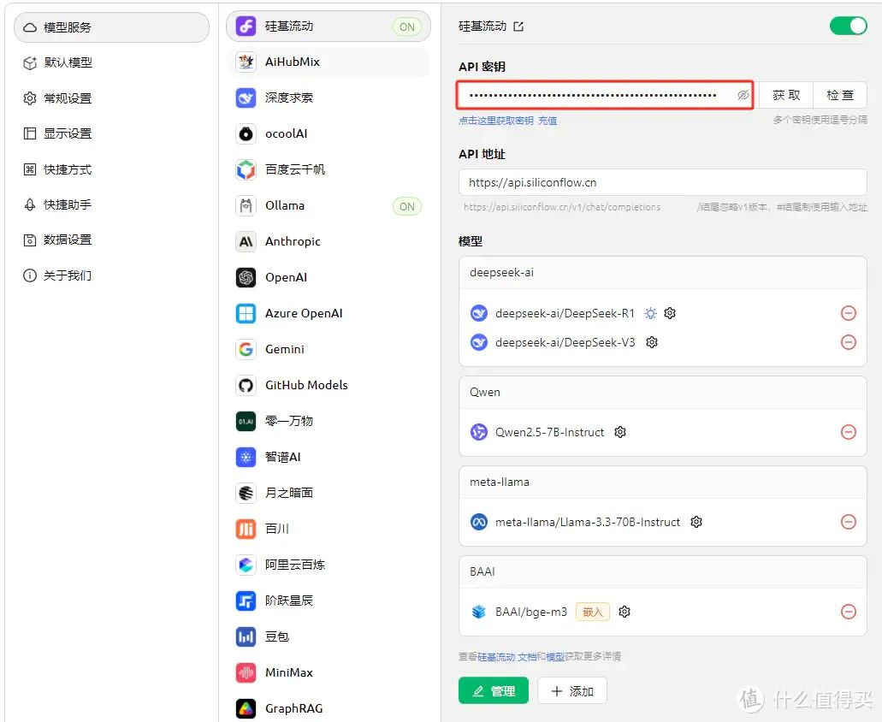Remove the deepseek-ai/DeepSeek-R1 model
Viewport: 882px width, 722px height.
point(849,313)
